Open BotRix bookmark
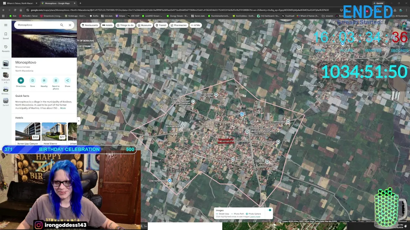This screenshot has width=410, height=230. pos(94,16)
